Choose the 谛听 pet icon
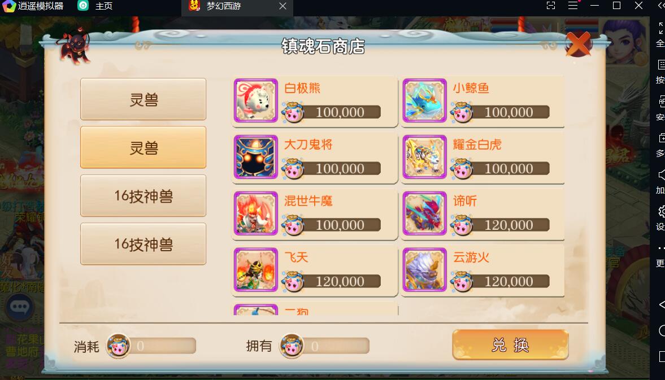Screen dimensions: 665x380 point(424,213)
